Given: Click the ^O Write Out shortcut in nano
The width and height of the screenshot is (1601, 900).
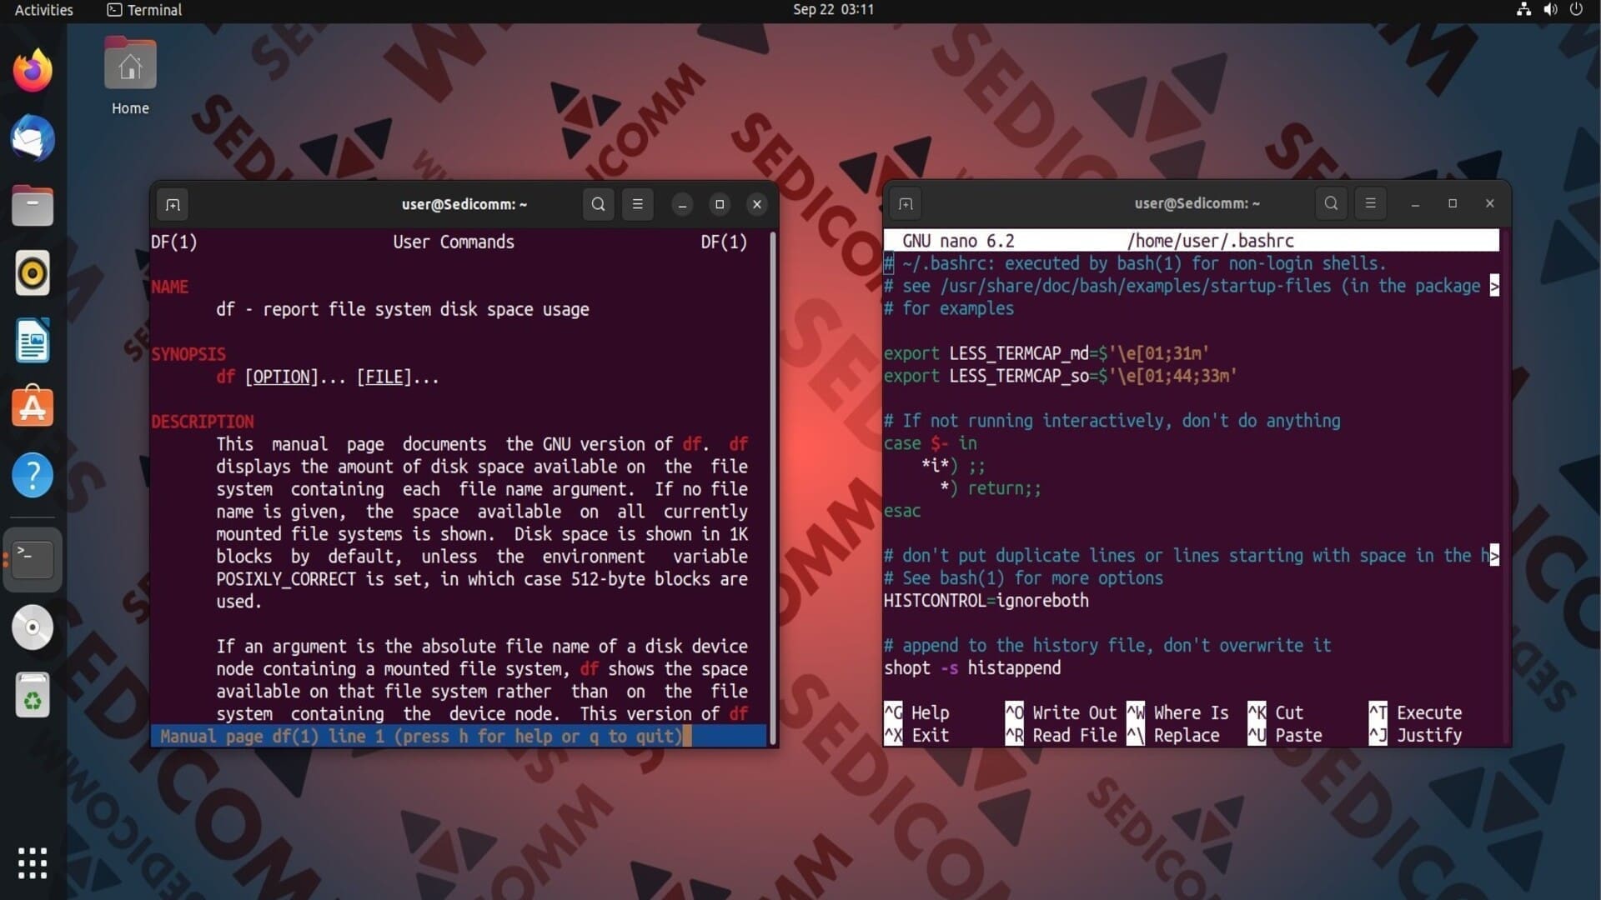Looking at the screenshot, I should pyautogui.click(x=1061, y=713).
